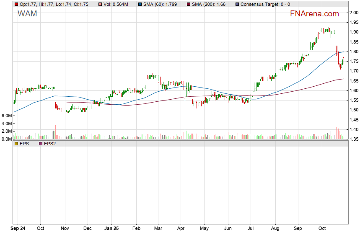360x237 pixels.
Task: Click the 1.50 price axis label
Action: (354, 110)
